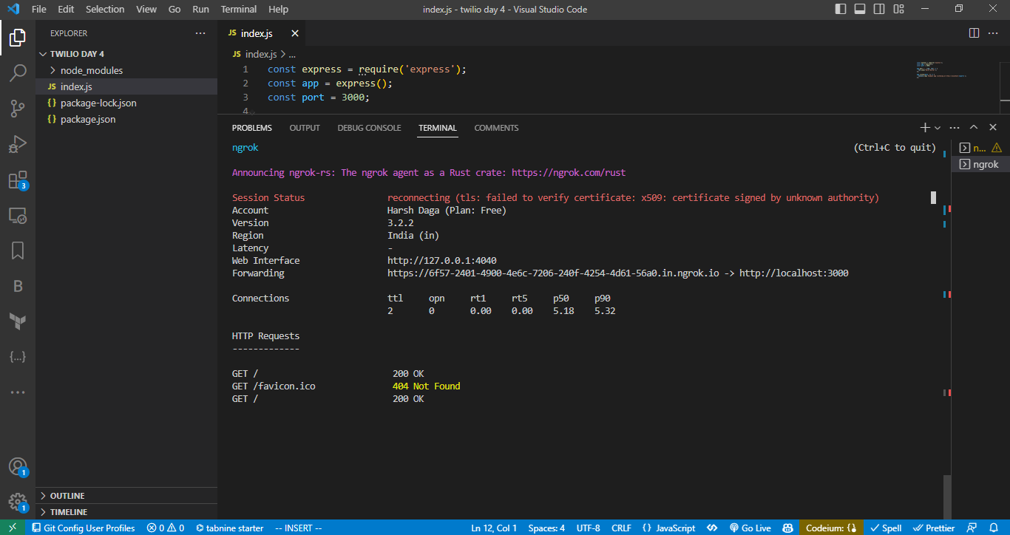1010x535 pixels.
Task: Change the CRLF end of line sequence
Action: click(x=621, y=528)
